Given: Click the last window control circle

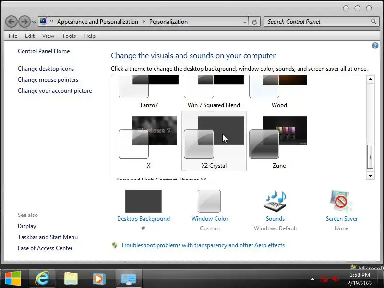Looking at the screenshot, I should tap(369, 8).
